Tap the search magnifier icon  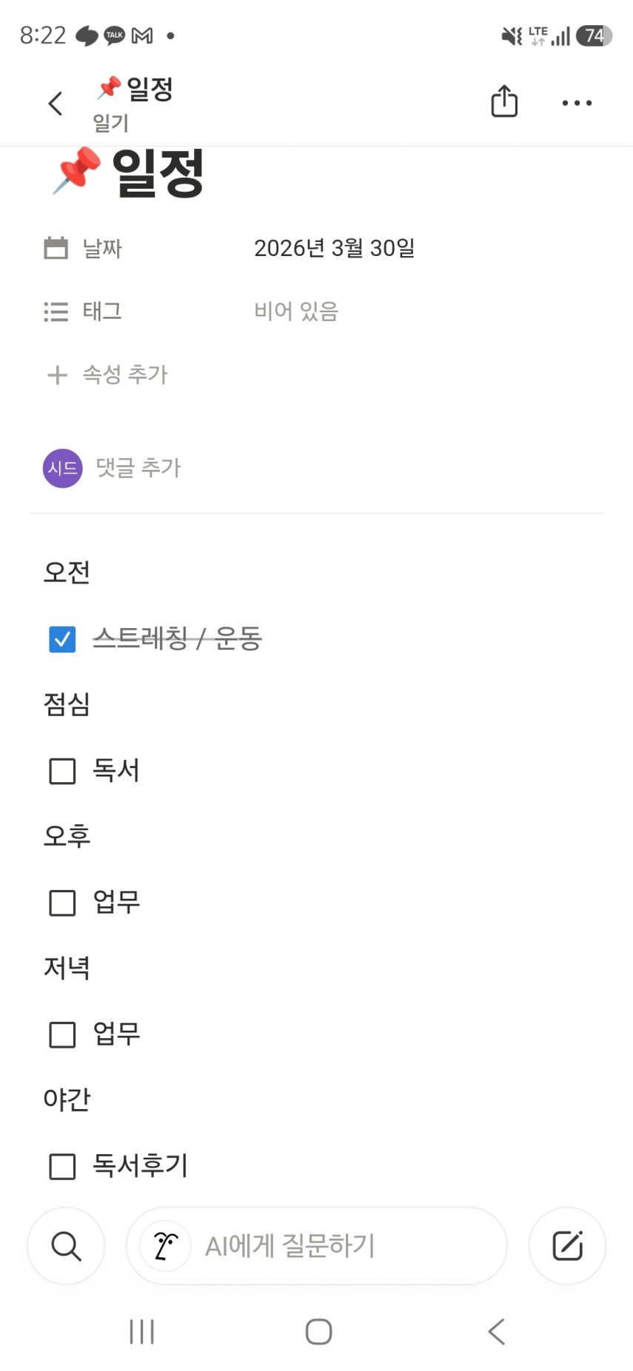click(66, 1246)
